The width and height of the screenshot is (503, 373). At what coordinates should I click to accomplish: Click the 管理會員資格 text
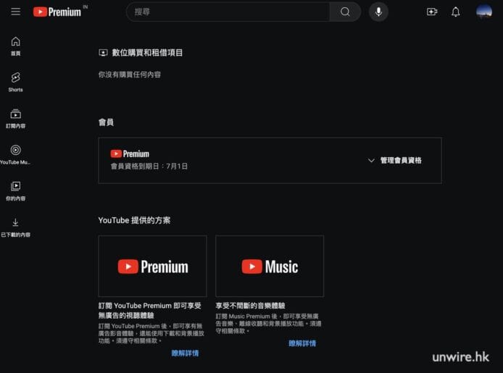coord(401,161)
